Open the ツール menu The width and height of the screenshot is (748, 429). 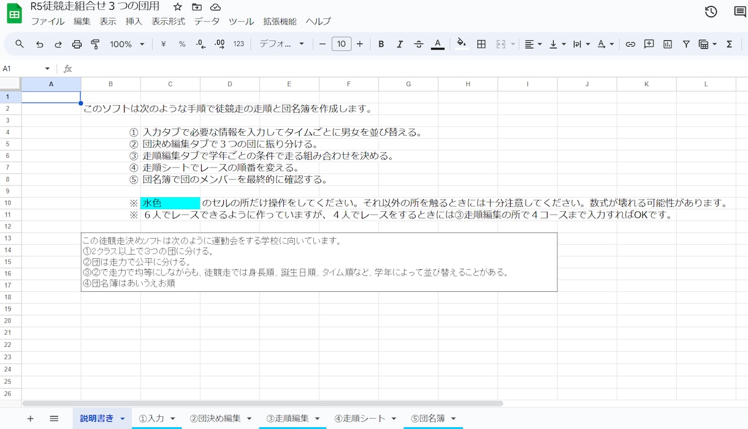(241, 21)
